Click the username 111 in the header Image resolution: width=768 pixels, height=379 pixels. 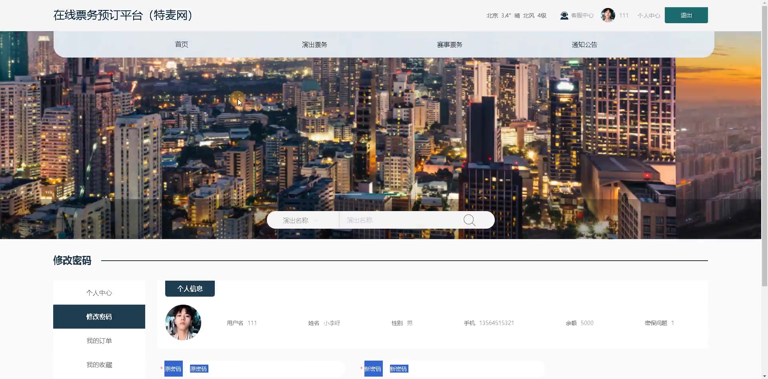[x=624, y=16]
